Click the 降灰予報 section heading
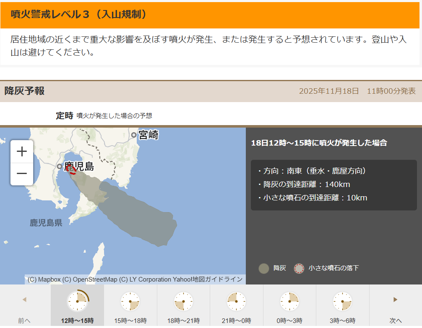 tap(24, 91)
